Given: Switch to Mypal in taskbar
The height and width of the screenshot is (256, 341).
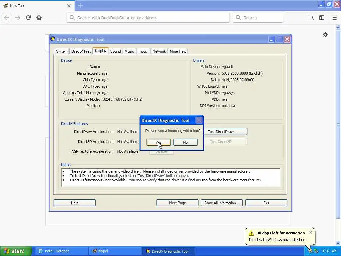Looking at the screenshot, I should click(115, 251).
